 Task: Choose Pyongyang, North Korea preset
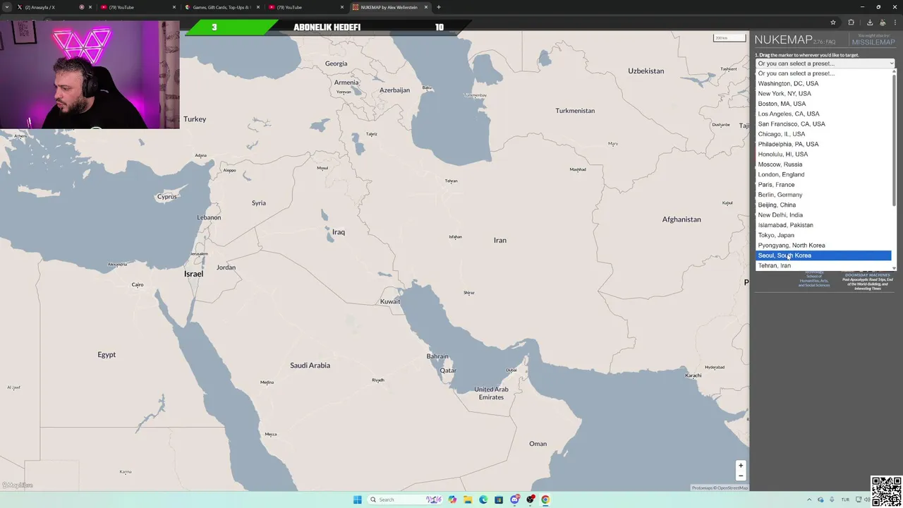823,245
